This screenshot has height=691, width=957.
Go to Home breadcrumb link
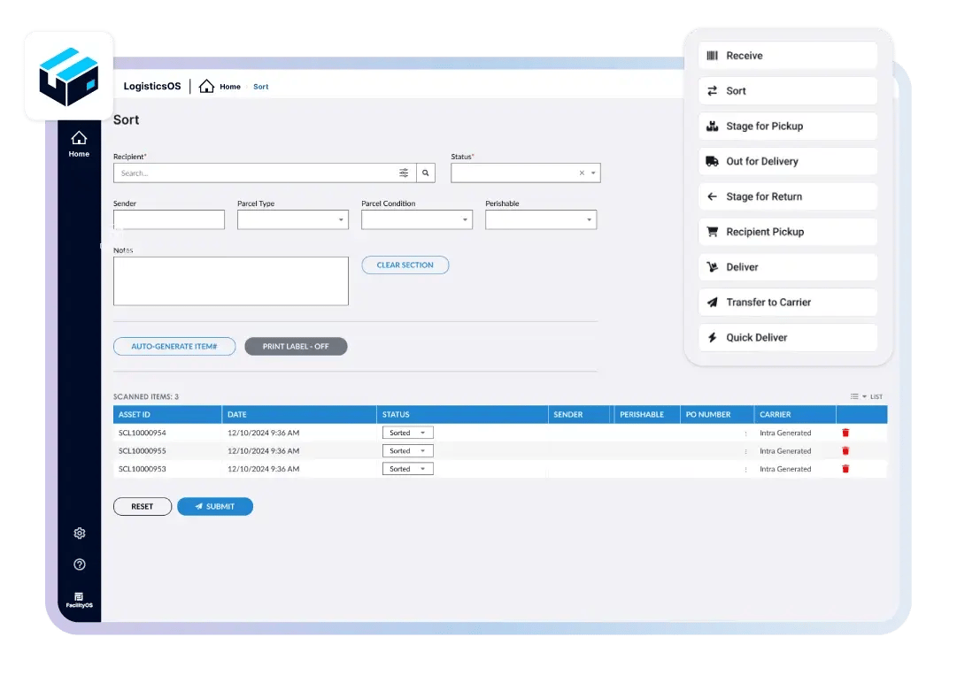[230, 87]
